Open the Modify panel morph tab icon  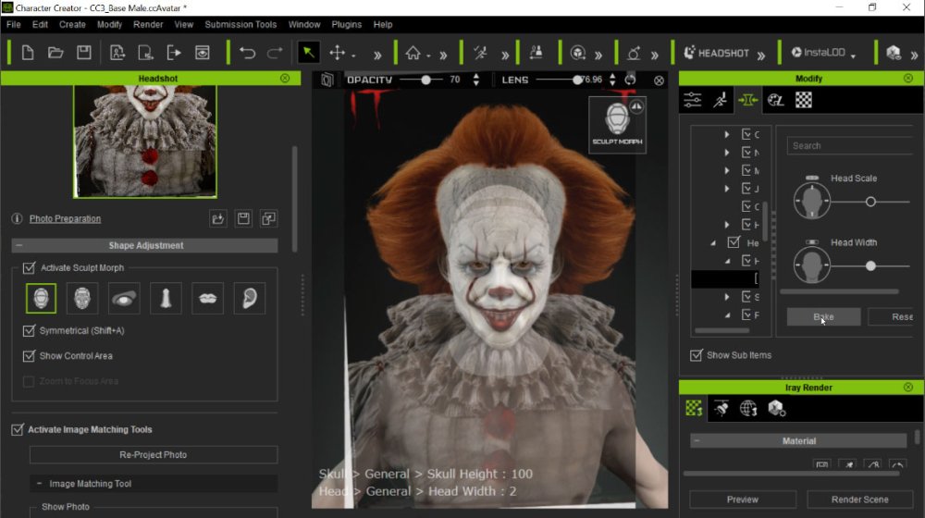[x=747, y=100]
